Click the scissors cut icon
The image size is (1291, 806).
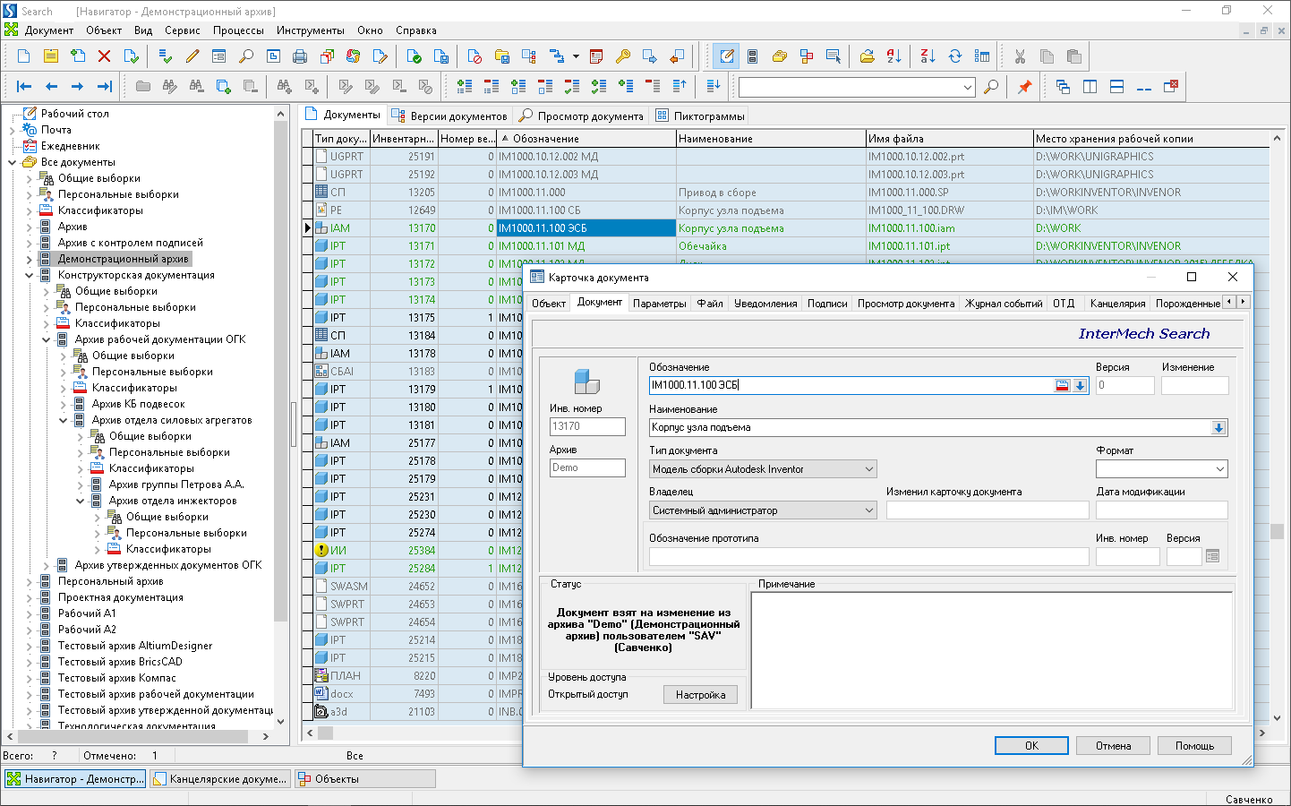tap(1020, 56)
